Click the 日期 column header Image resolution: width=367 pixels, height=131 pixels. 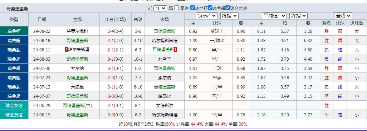(x=41, y=19)
